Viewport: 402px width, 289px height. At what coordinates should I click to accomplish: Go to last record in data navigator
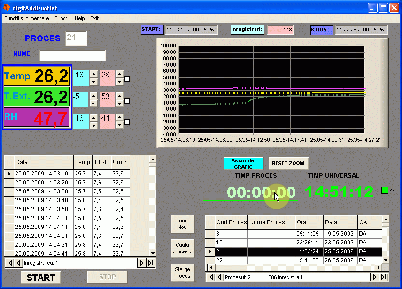pyautogui.click(x=150, y=263)
